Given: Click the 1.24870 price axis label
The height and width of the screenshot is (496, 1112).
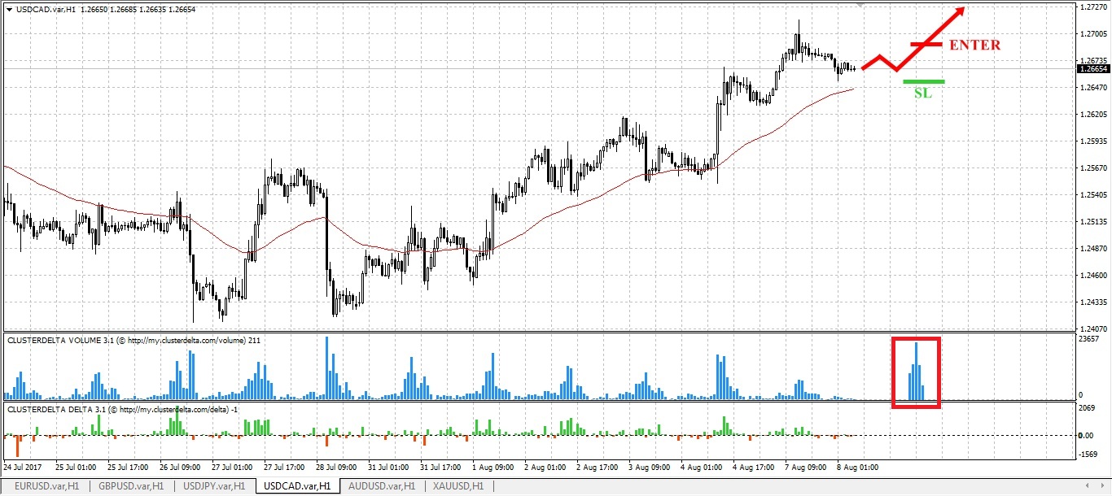Looking at the screenshot, I should tap(1092, 249).
